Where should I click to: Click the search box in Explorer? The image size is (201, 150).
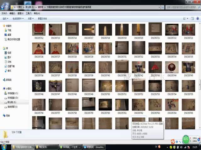(183, 7)
